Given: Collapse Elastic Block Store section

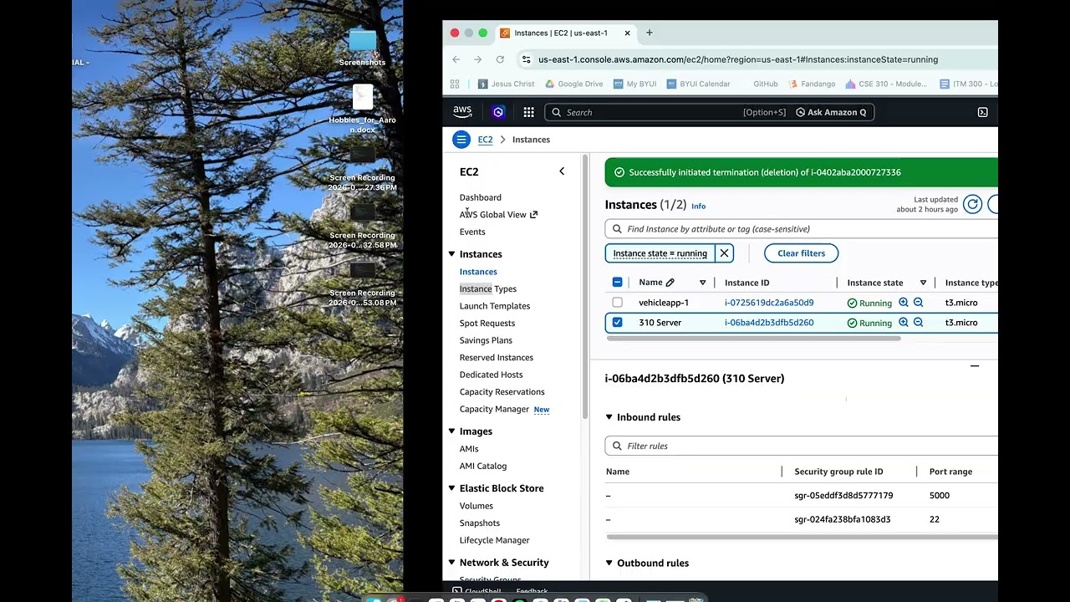Looking at the screenshot, I should pos(451,488).
